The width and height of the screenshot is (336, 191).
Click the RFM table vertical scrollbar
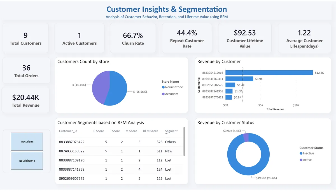pyautogui.click(x=184, y=142)
